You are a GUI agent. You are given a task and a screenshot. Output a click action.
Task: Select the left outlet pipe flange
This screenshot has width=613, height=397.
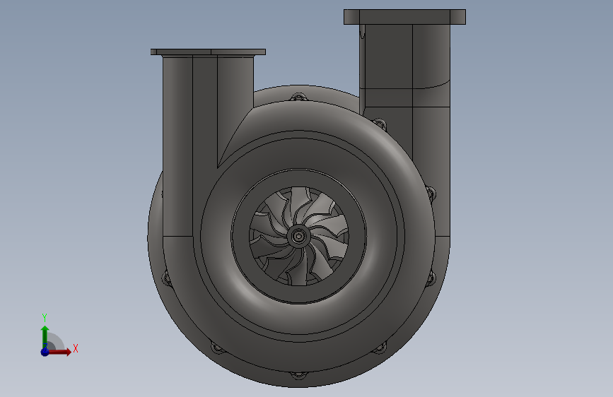click(208, 52)
